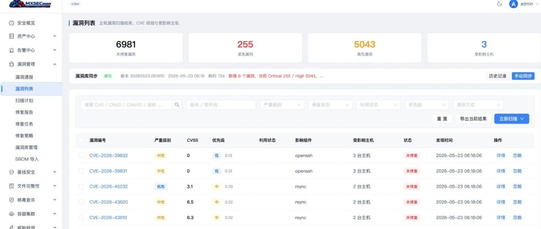541x229 pixels.
Task: Toggle dark mode moon icon
Action: (x=499, y=4)
